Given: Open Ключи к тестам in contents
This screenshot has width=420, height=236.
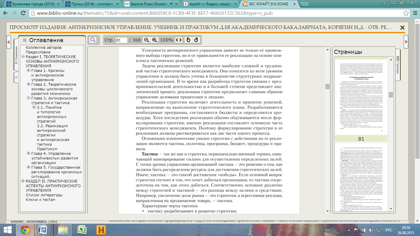Looking at the screenshot, I should (41, 200).
